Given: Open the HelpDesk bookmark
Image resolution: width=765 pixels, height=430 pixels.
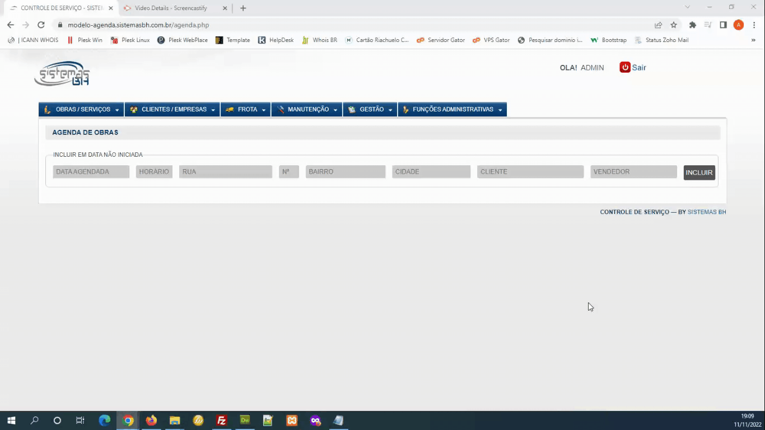Looking at the screenshot, I should [x=276, y=40].
